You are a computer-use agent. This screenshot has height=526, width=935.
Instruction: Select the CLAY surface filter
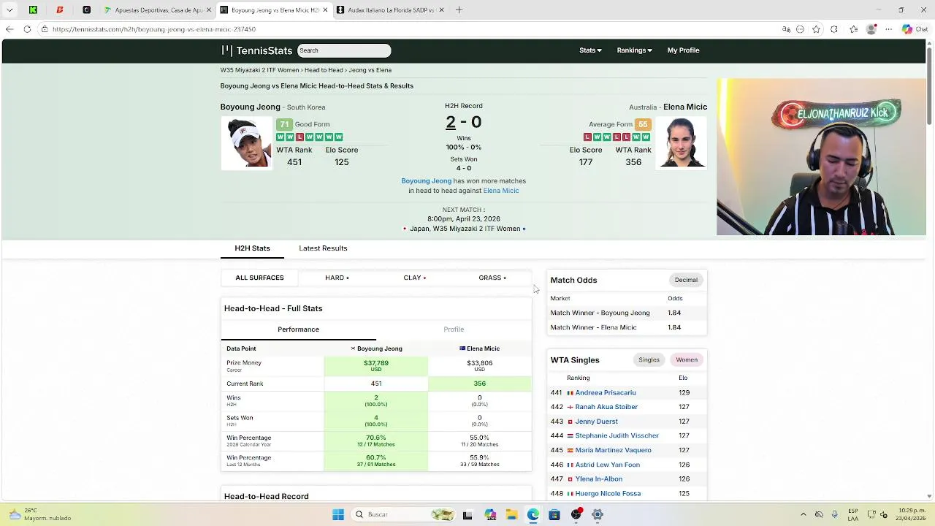[x=414, y=278]
